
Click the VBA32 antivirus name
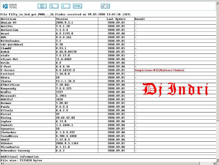point(5,139)
